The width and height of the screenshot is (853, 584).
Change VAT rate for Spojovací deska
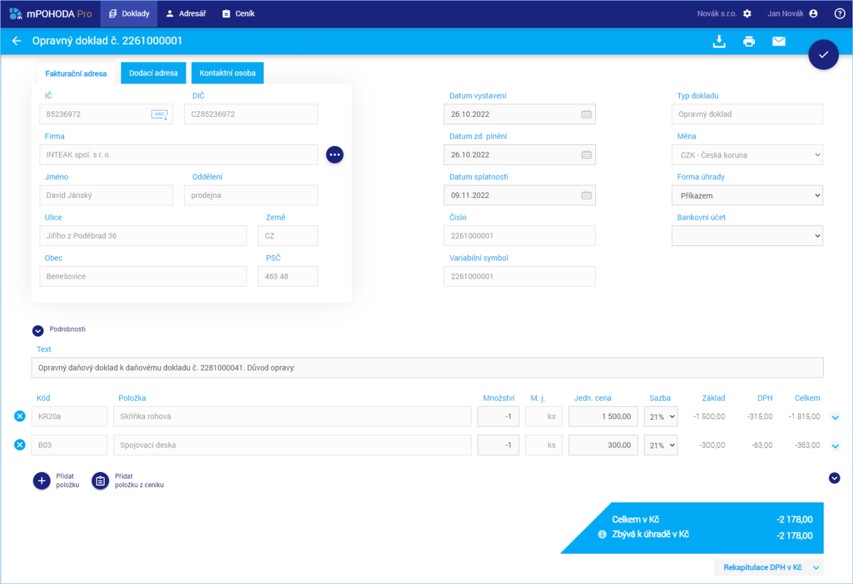click(x=661, y=445)
